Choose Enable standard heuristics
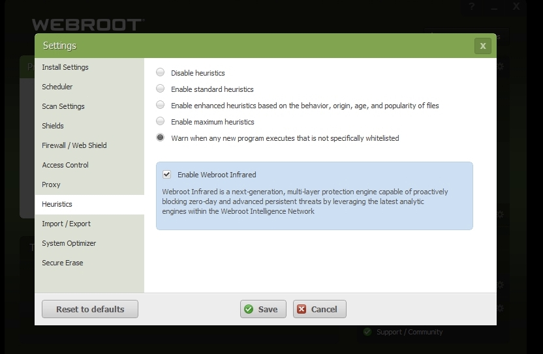Viewport: 543px width, 354px height. tap(161, 89)
